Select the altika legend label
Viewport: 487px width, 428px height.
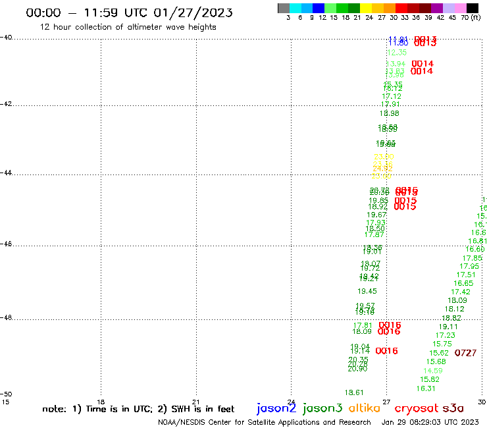[x=365, y=408]
